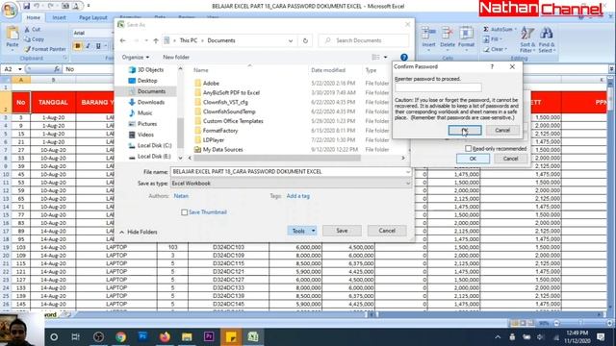Toggle Bold formatting in Excel ribbon
Screen dimensions: 616x346
click(x=77, y=46)
